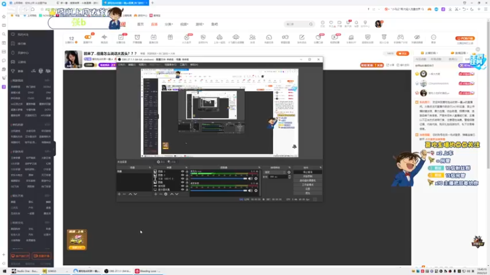This screenshot has width=490, height=275.
Task: Hide the Text (GDI+) source with its eye icon
Action: (183, 178)
